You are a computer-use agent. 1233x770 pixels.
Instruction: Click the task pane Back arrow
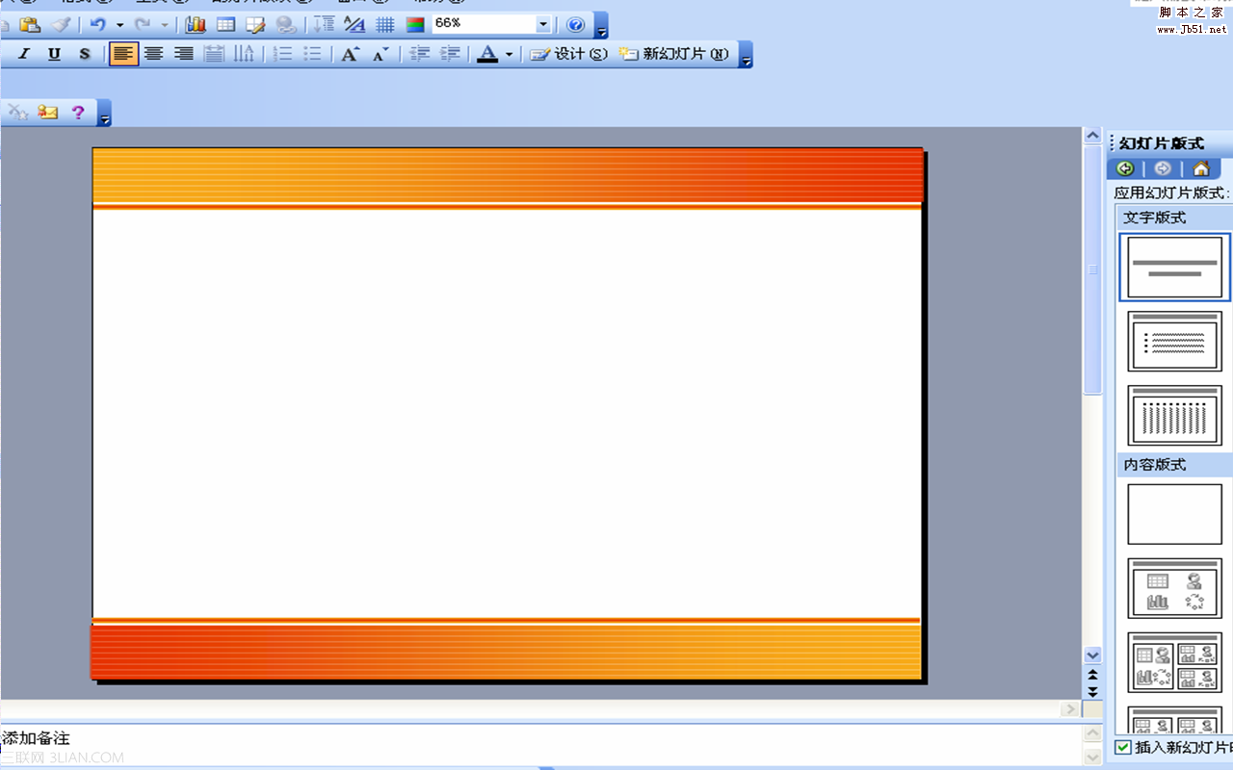[1124, 169]
